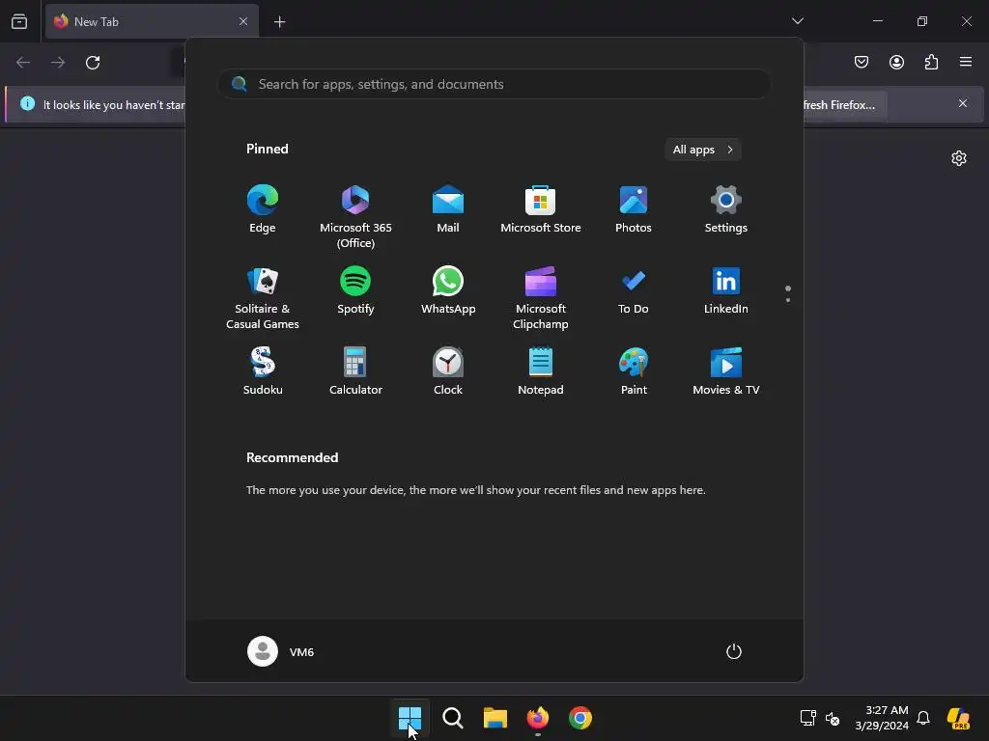The image size is (989, 741).
Task: Open LinkedIn app
Action: [x=726, y=290]
